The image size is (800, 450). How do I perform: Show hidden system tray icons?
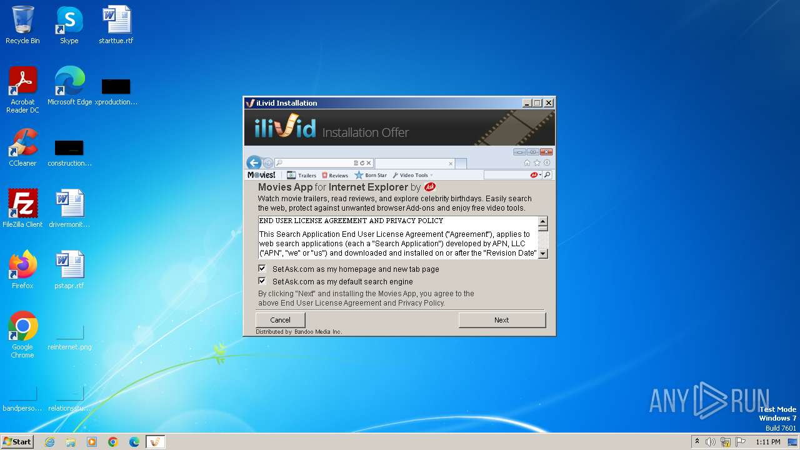click(697, 442)
